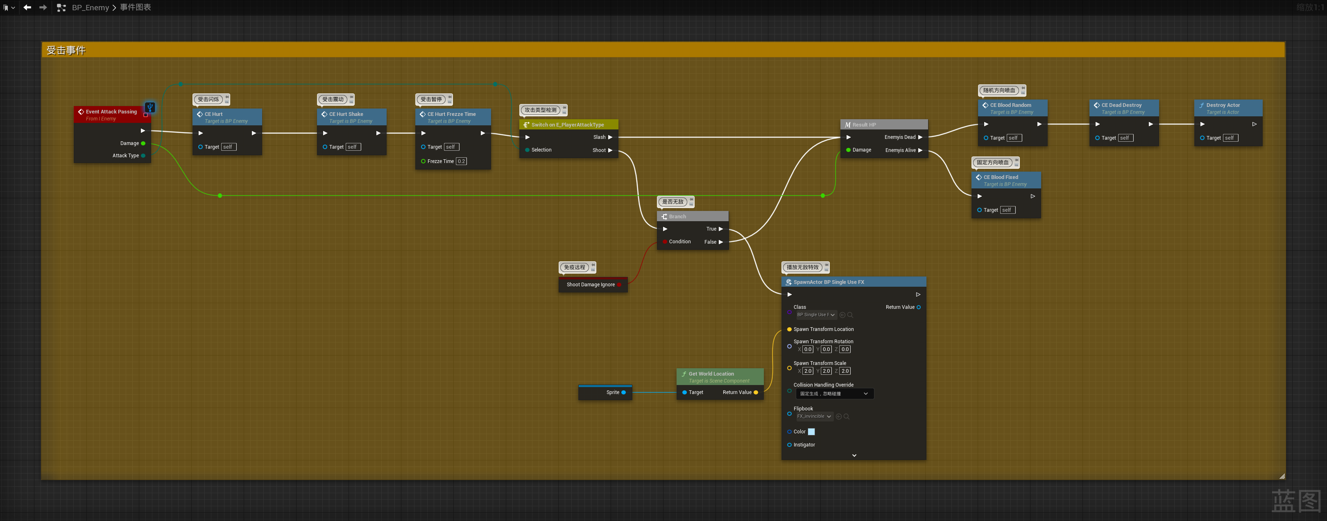Click the BP_Enemy breadcrumb

(x=90, y=8)
